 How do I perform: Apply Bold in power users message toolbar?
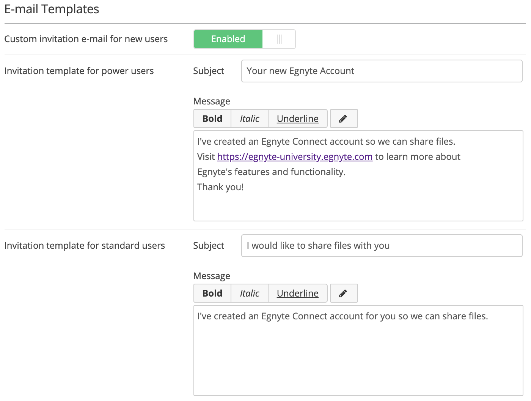212,118
